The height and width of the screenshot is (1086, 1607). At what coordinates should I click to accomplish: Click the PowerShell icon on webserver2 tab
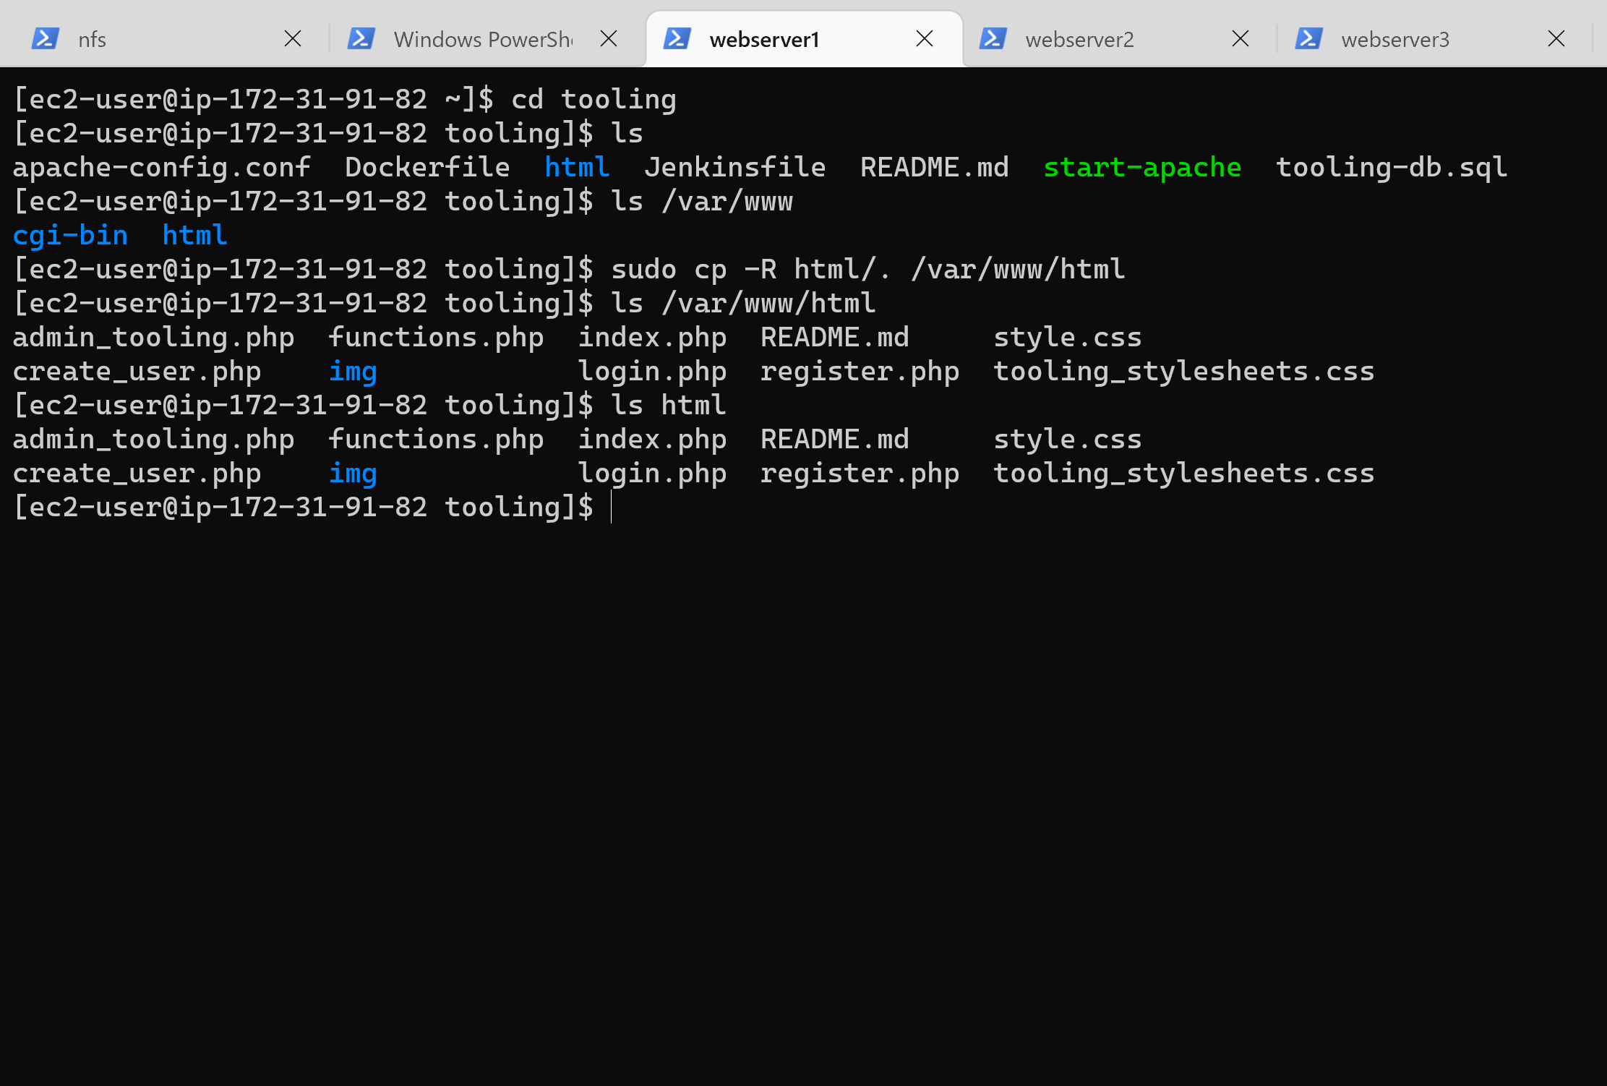point(993,38)
